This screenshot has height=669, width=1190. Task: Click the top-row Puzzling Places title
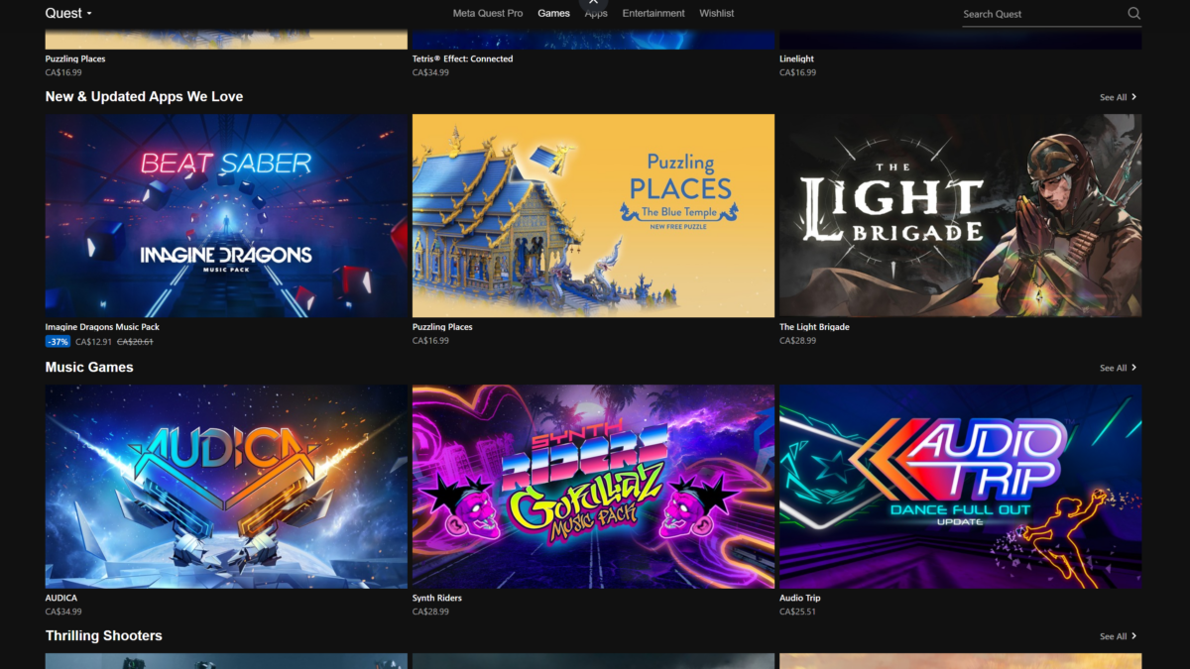tap(75, 59)
